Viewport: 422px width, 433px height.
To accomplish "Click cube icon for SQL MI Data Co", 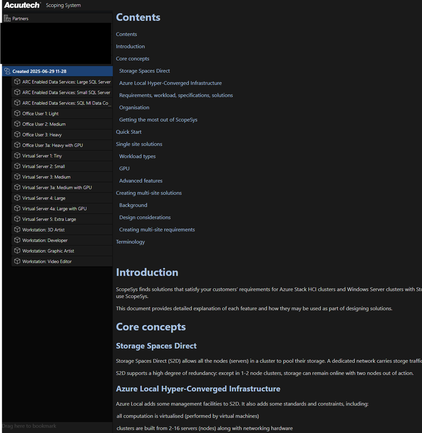I will click(17, 103).
